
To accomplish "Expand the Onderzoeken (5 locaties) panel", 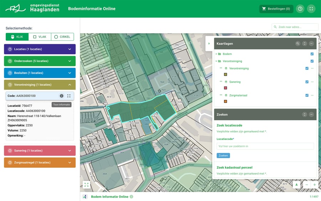I will tap(40, 61).
